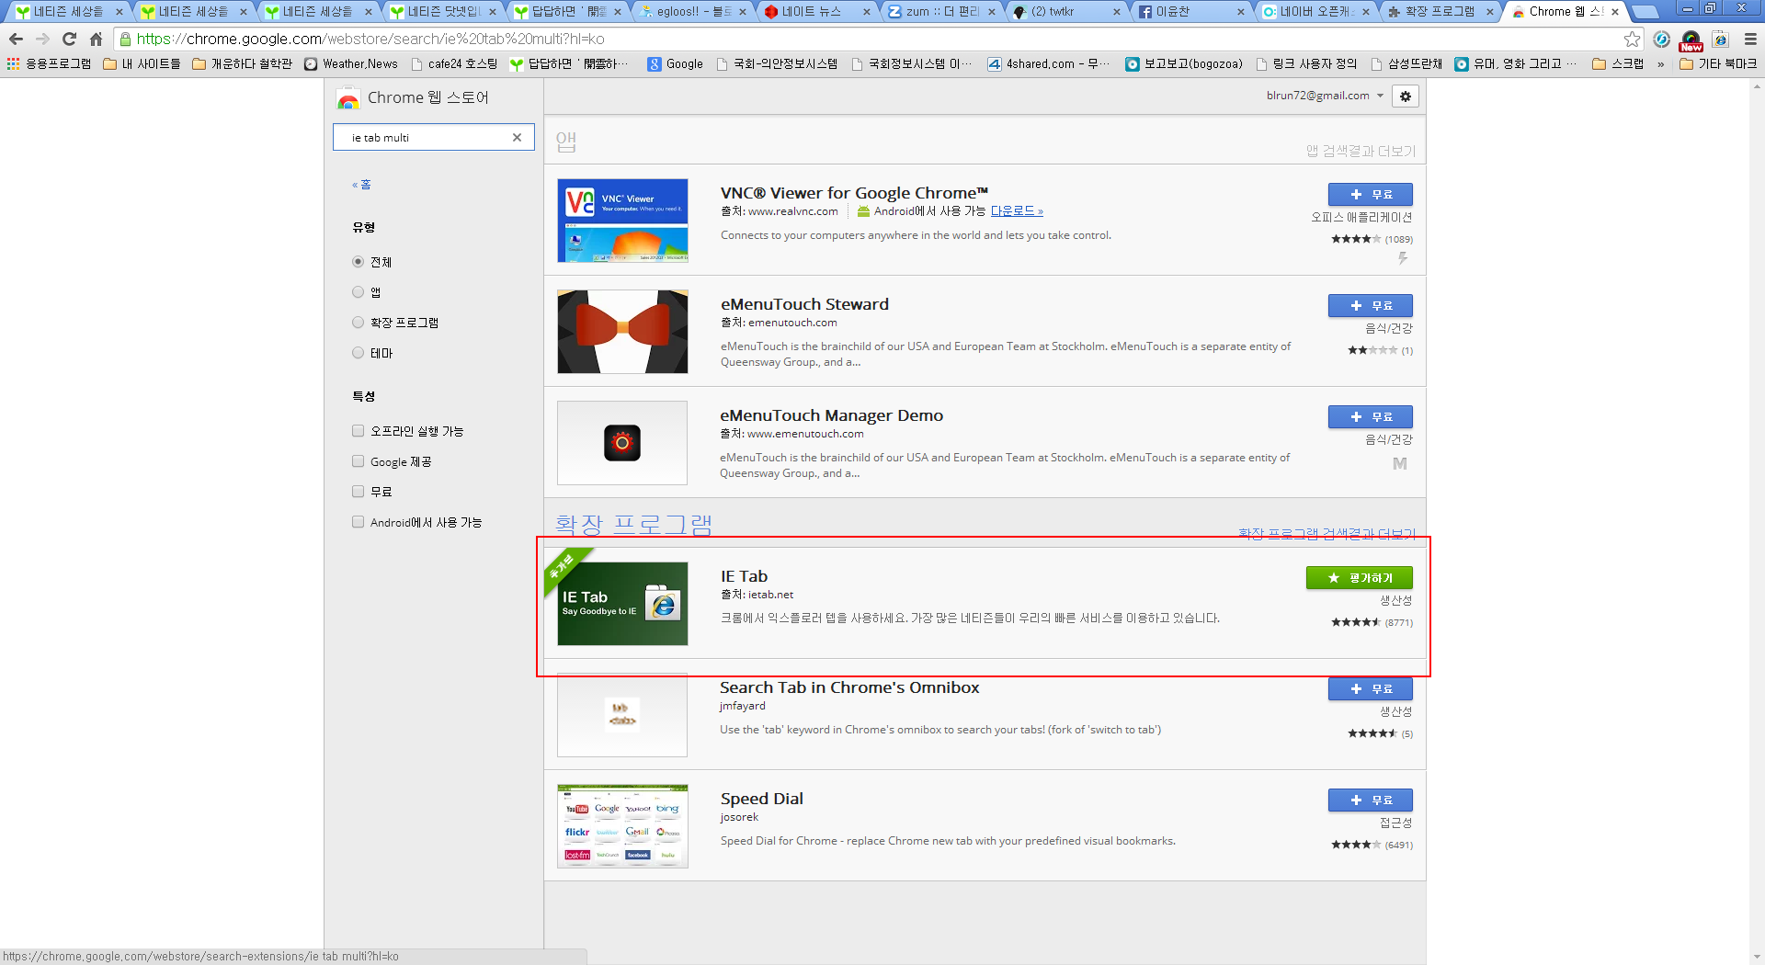The image size is (1765, 965).
Task: Open the Speed Dial extension thumbnail
Action: (x=622, y=826)
